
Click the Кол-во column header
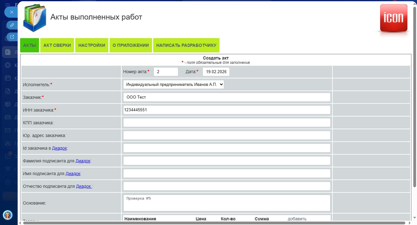[228, 219]
